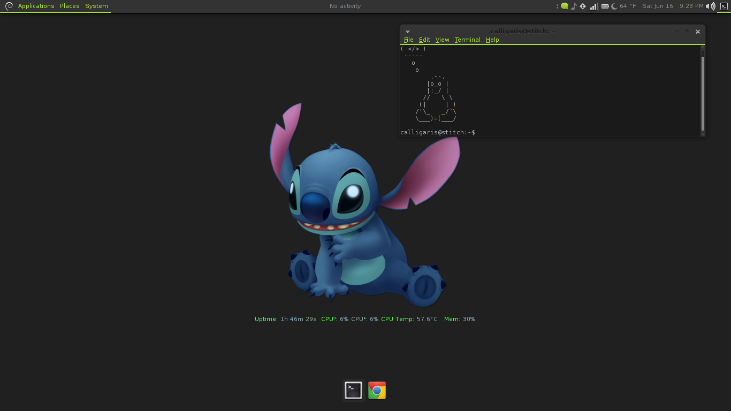This screenshot has width=731, height=411.
Task: Open the Places menu
Action: click(x=70, y=6)
